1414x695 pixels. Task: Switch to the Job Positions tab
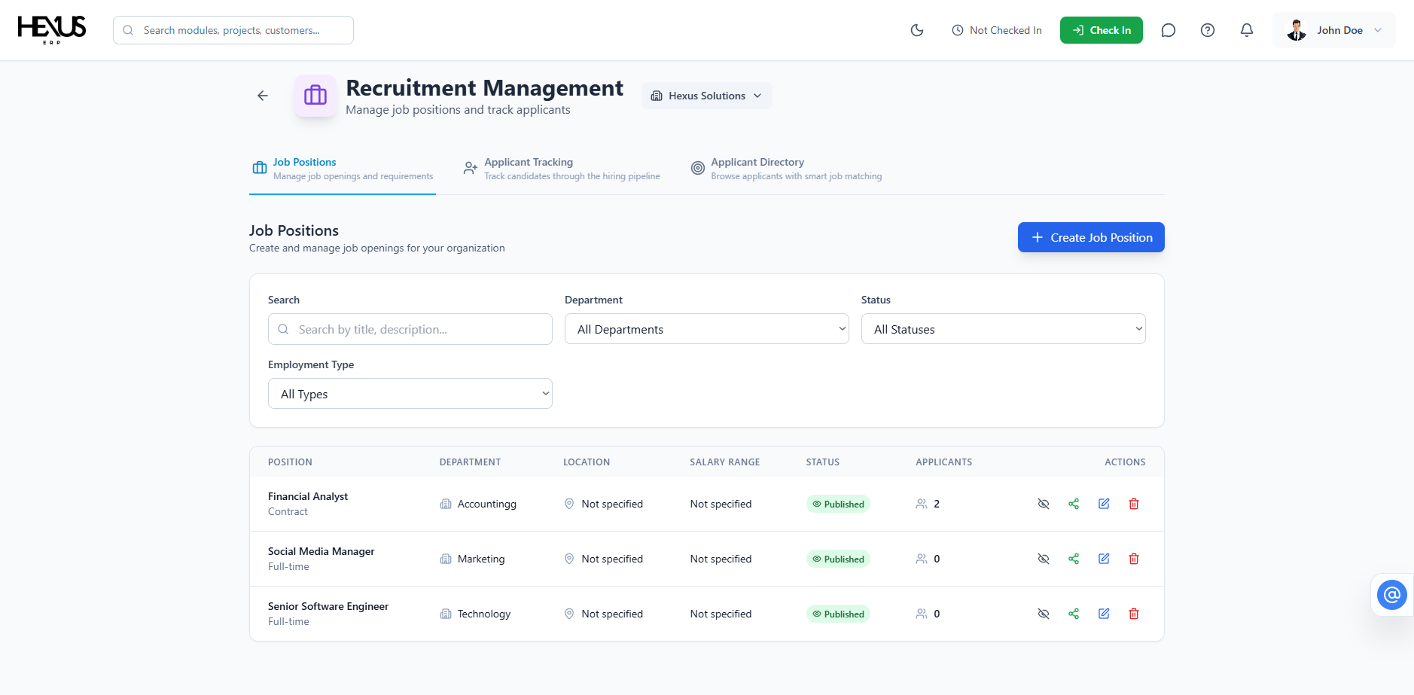pos(343,169)
